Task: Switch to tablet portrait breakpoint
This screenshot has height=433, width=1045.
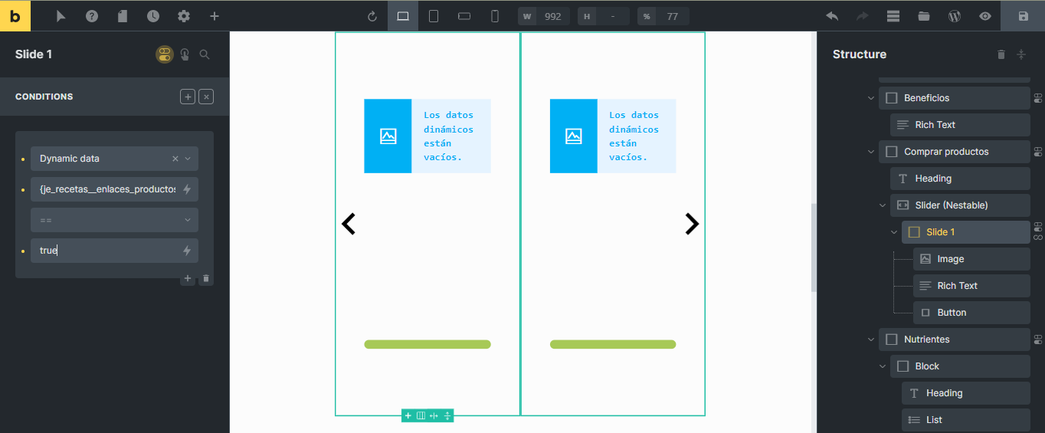Action: [x=434, y=16]
